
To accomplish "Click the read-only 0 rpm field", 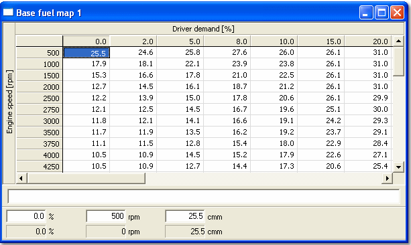I will pyautogui.click(x=106, y=232).
